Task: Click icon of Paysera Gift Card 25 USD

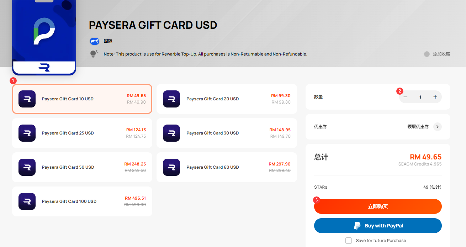Action: coord(27,133)
